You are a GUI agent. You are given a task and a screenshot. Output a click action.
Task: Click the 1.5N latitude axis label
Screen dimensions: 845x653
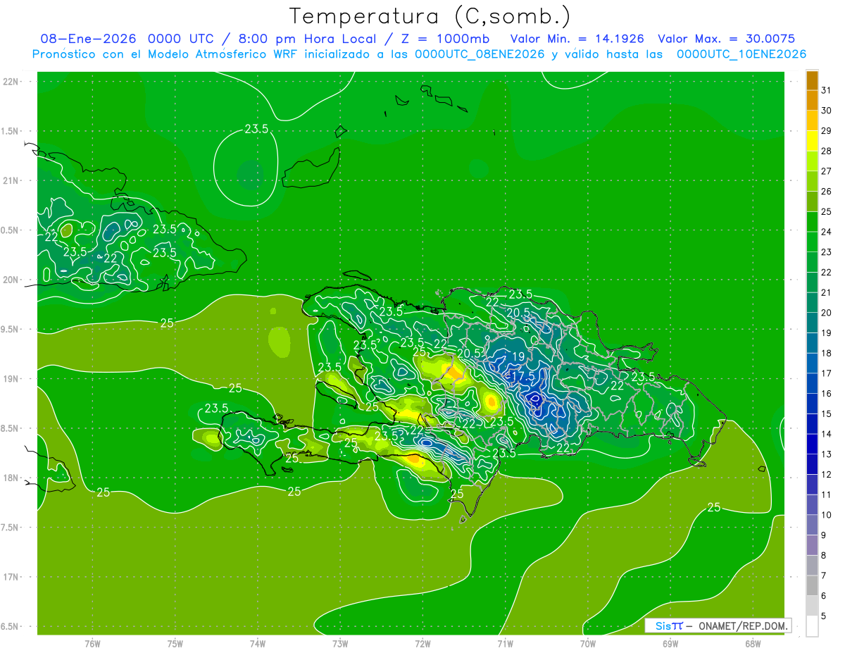pyautogui.click(x=11, y=131)
